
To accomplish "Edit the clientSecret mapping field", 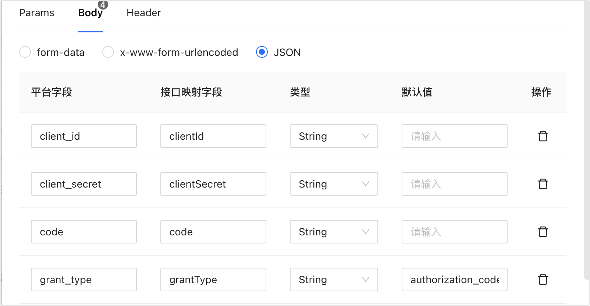I will coord(213,184).
